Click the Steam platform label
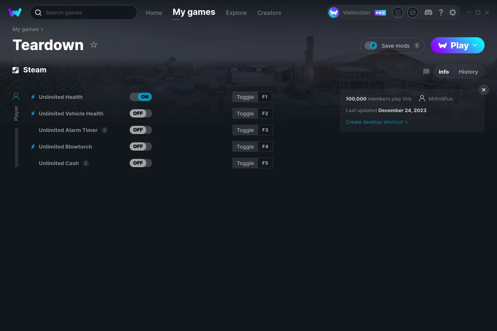497x331 pixels. coord(35,70)
